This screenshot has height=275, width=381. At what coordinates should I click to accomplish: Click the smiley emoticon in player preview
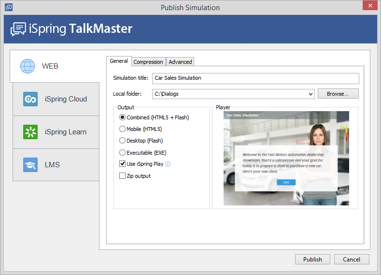[342, 127]
